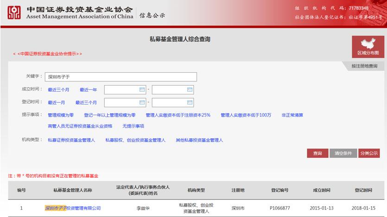Screen dimensions: 387x217
Task: Select 最近三个月 for 登记时间
Action: pos(86,102)
